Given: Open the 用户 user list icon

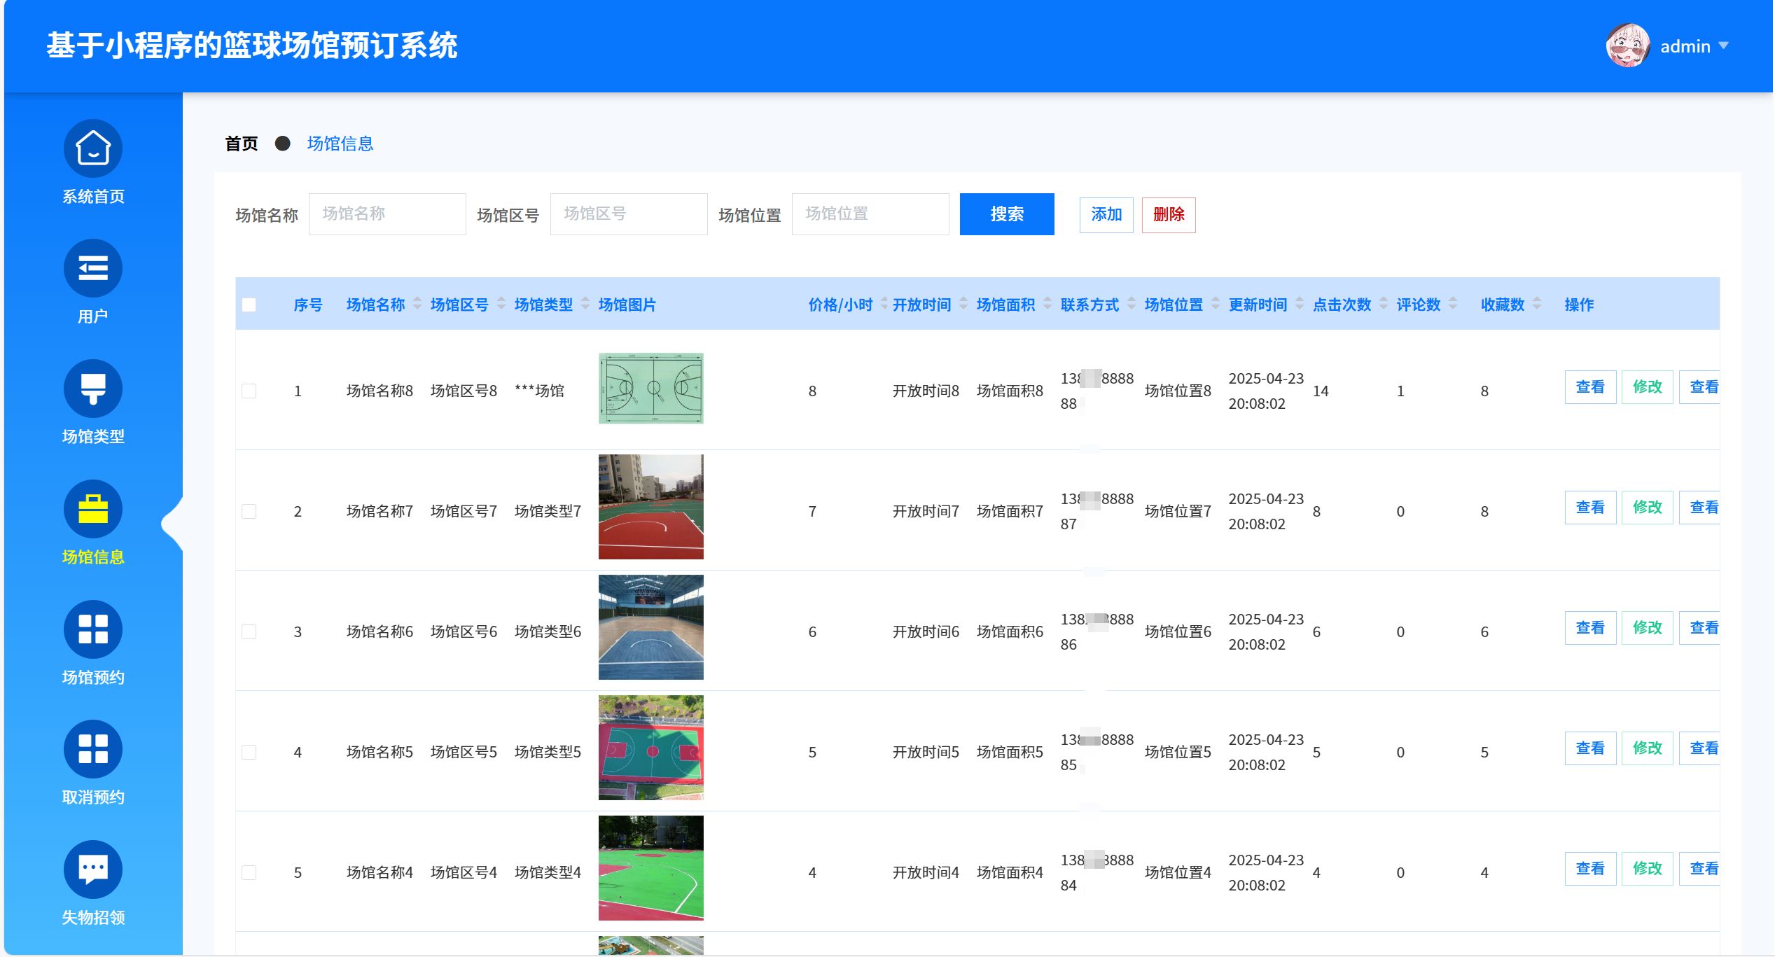Looking at the screenshot, I should click(93, 268).
